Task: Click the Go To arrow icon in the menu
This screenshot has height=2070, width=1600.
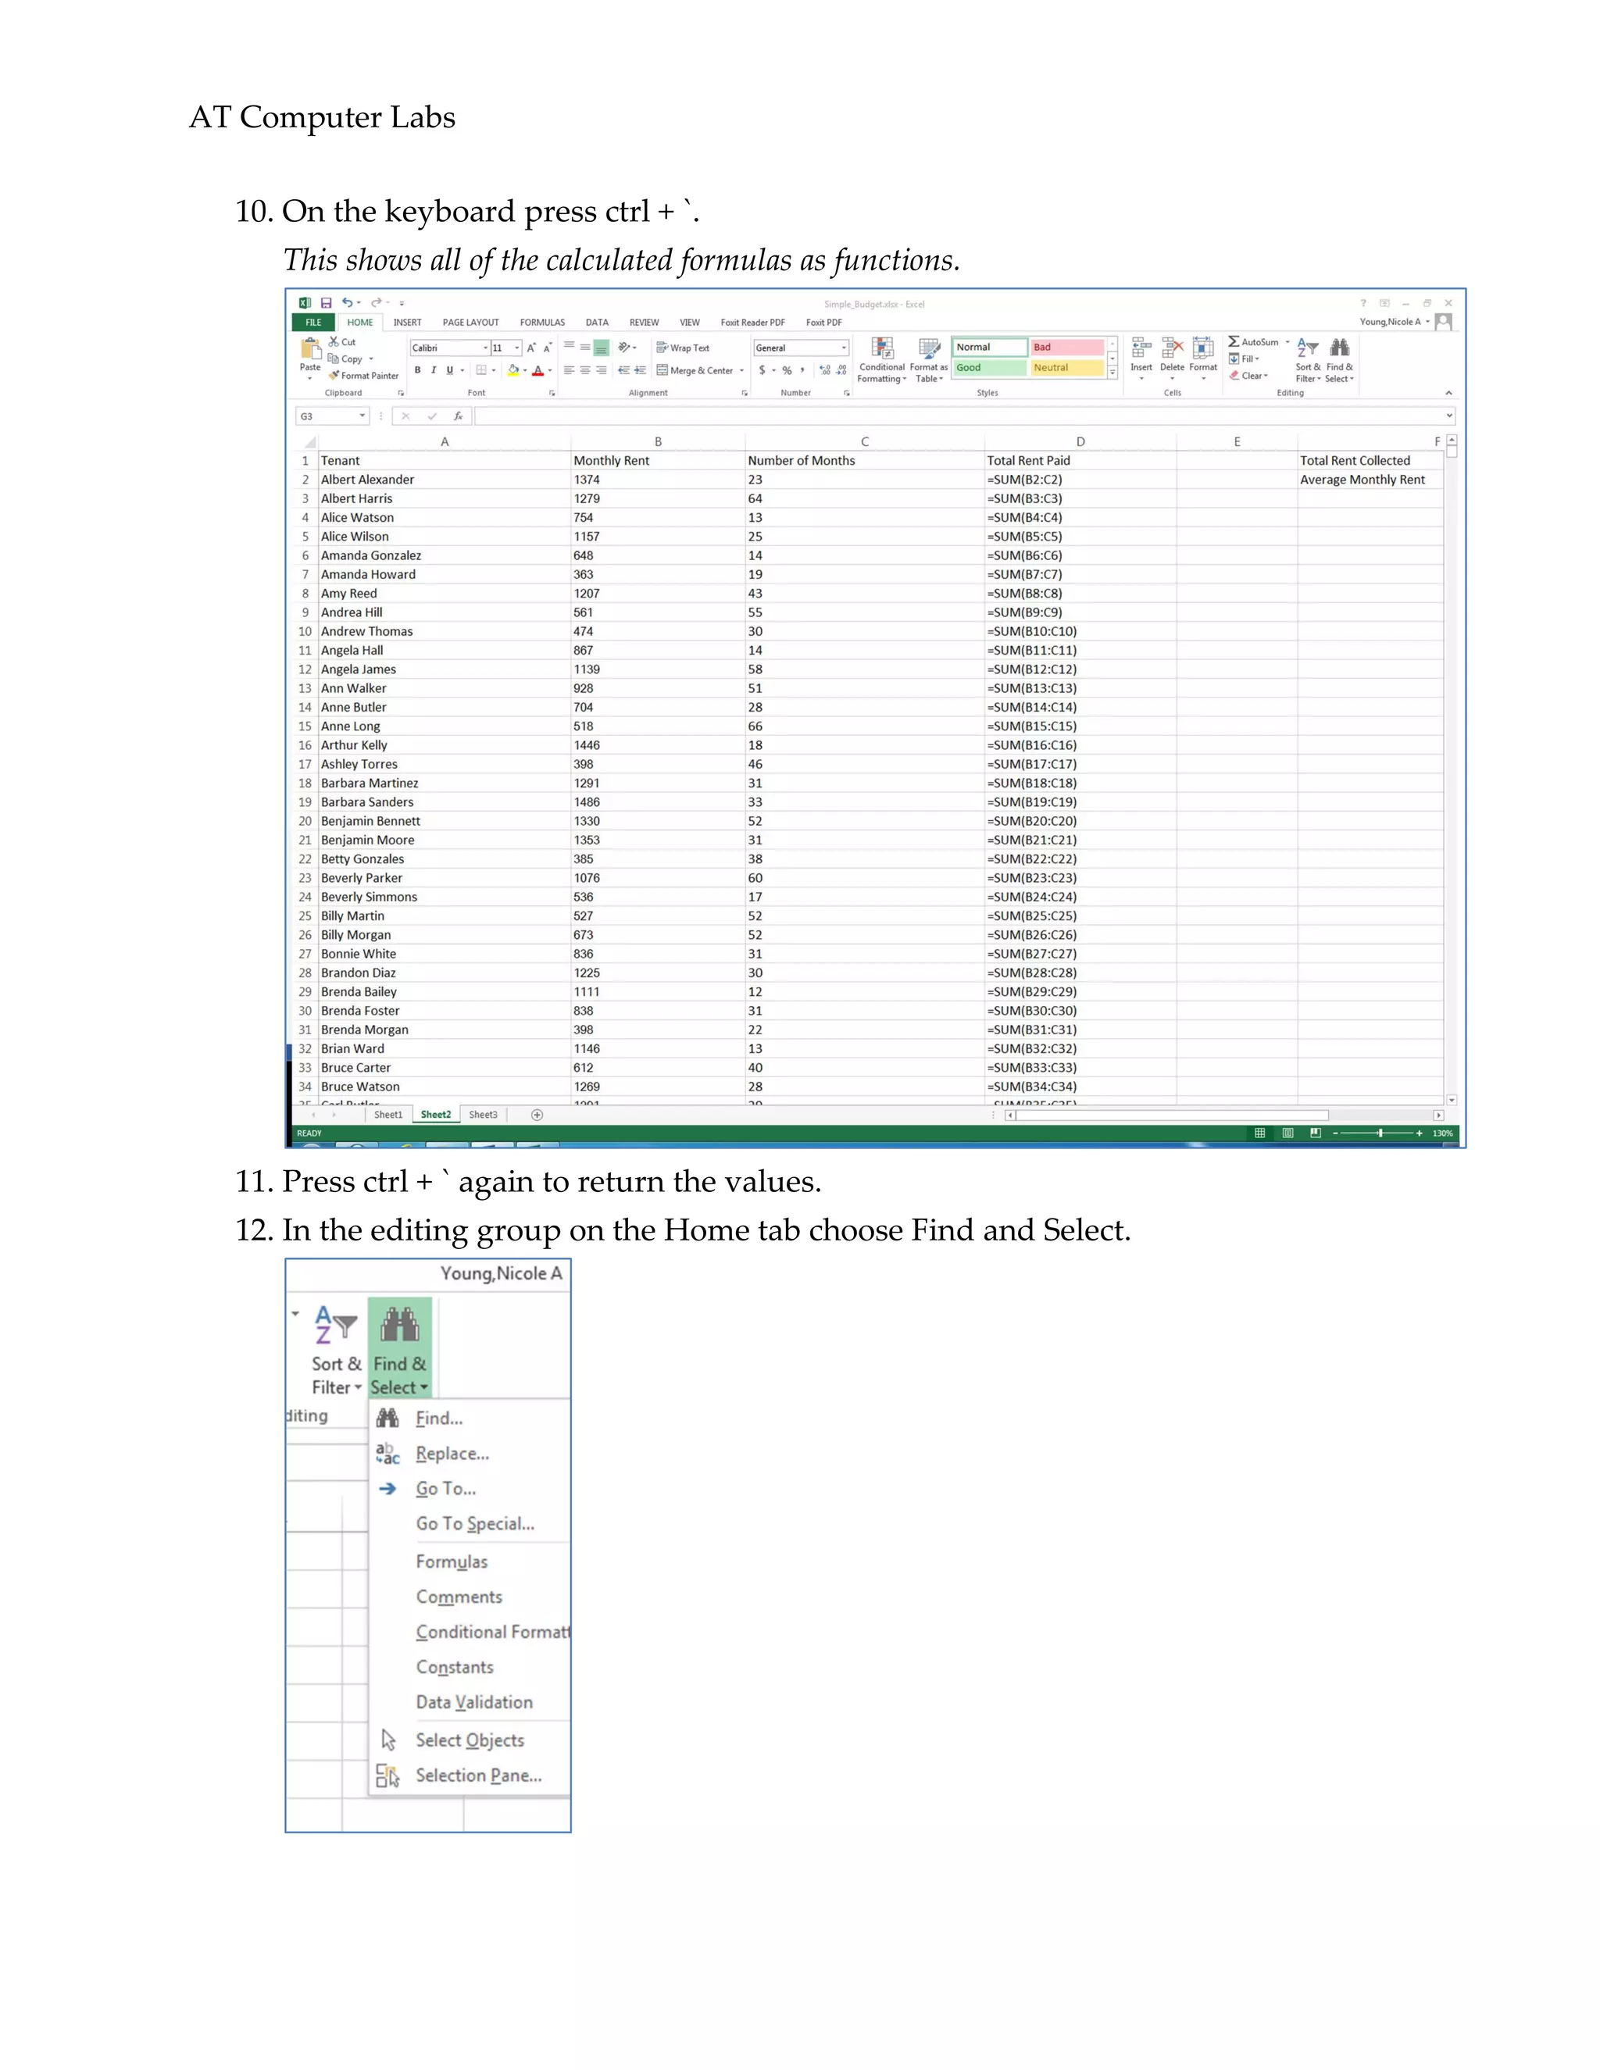Action: 387,1489
